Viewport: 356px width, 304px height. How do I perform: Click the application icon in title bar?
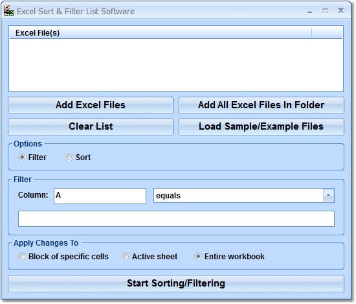click(x=8, y=10)
